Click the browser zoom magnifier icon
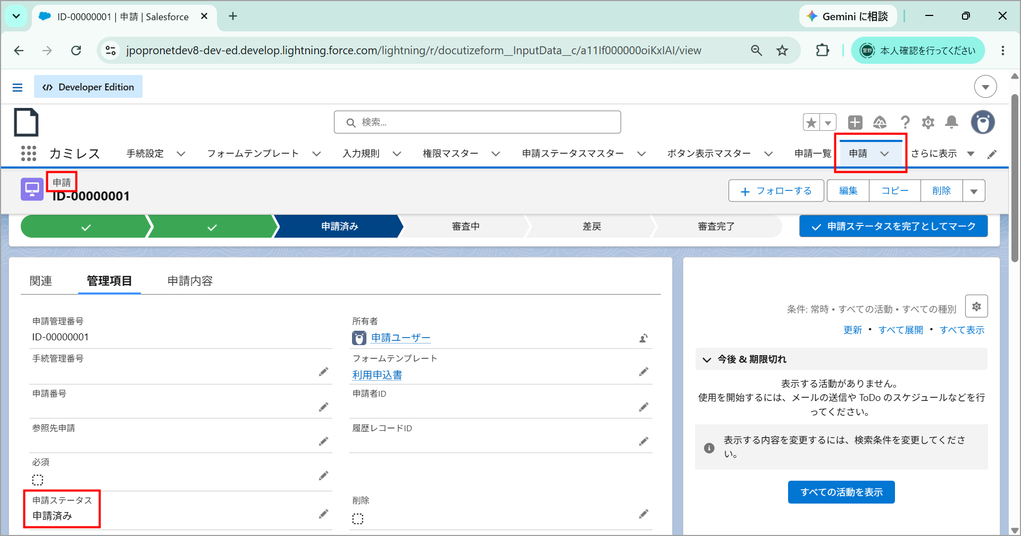 pyautogui.click(x=756, y=51)
